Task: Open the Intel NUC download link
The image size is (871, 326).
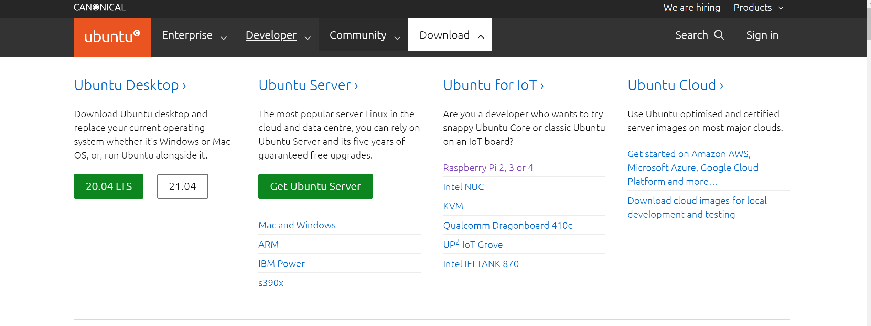Action: pos(463,187)
